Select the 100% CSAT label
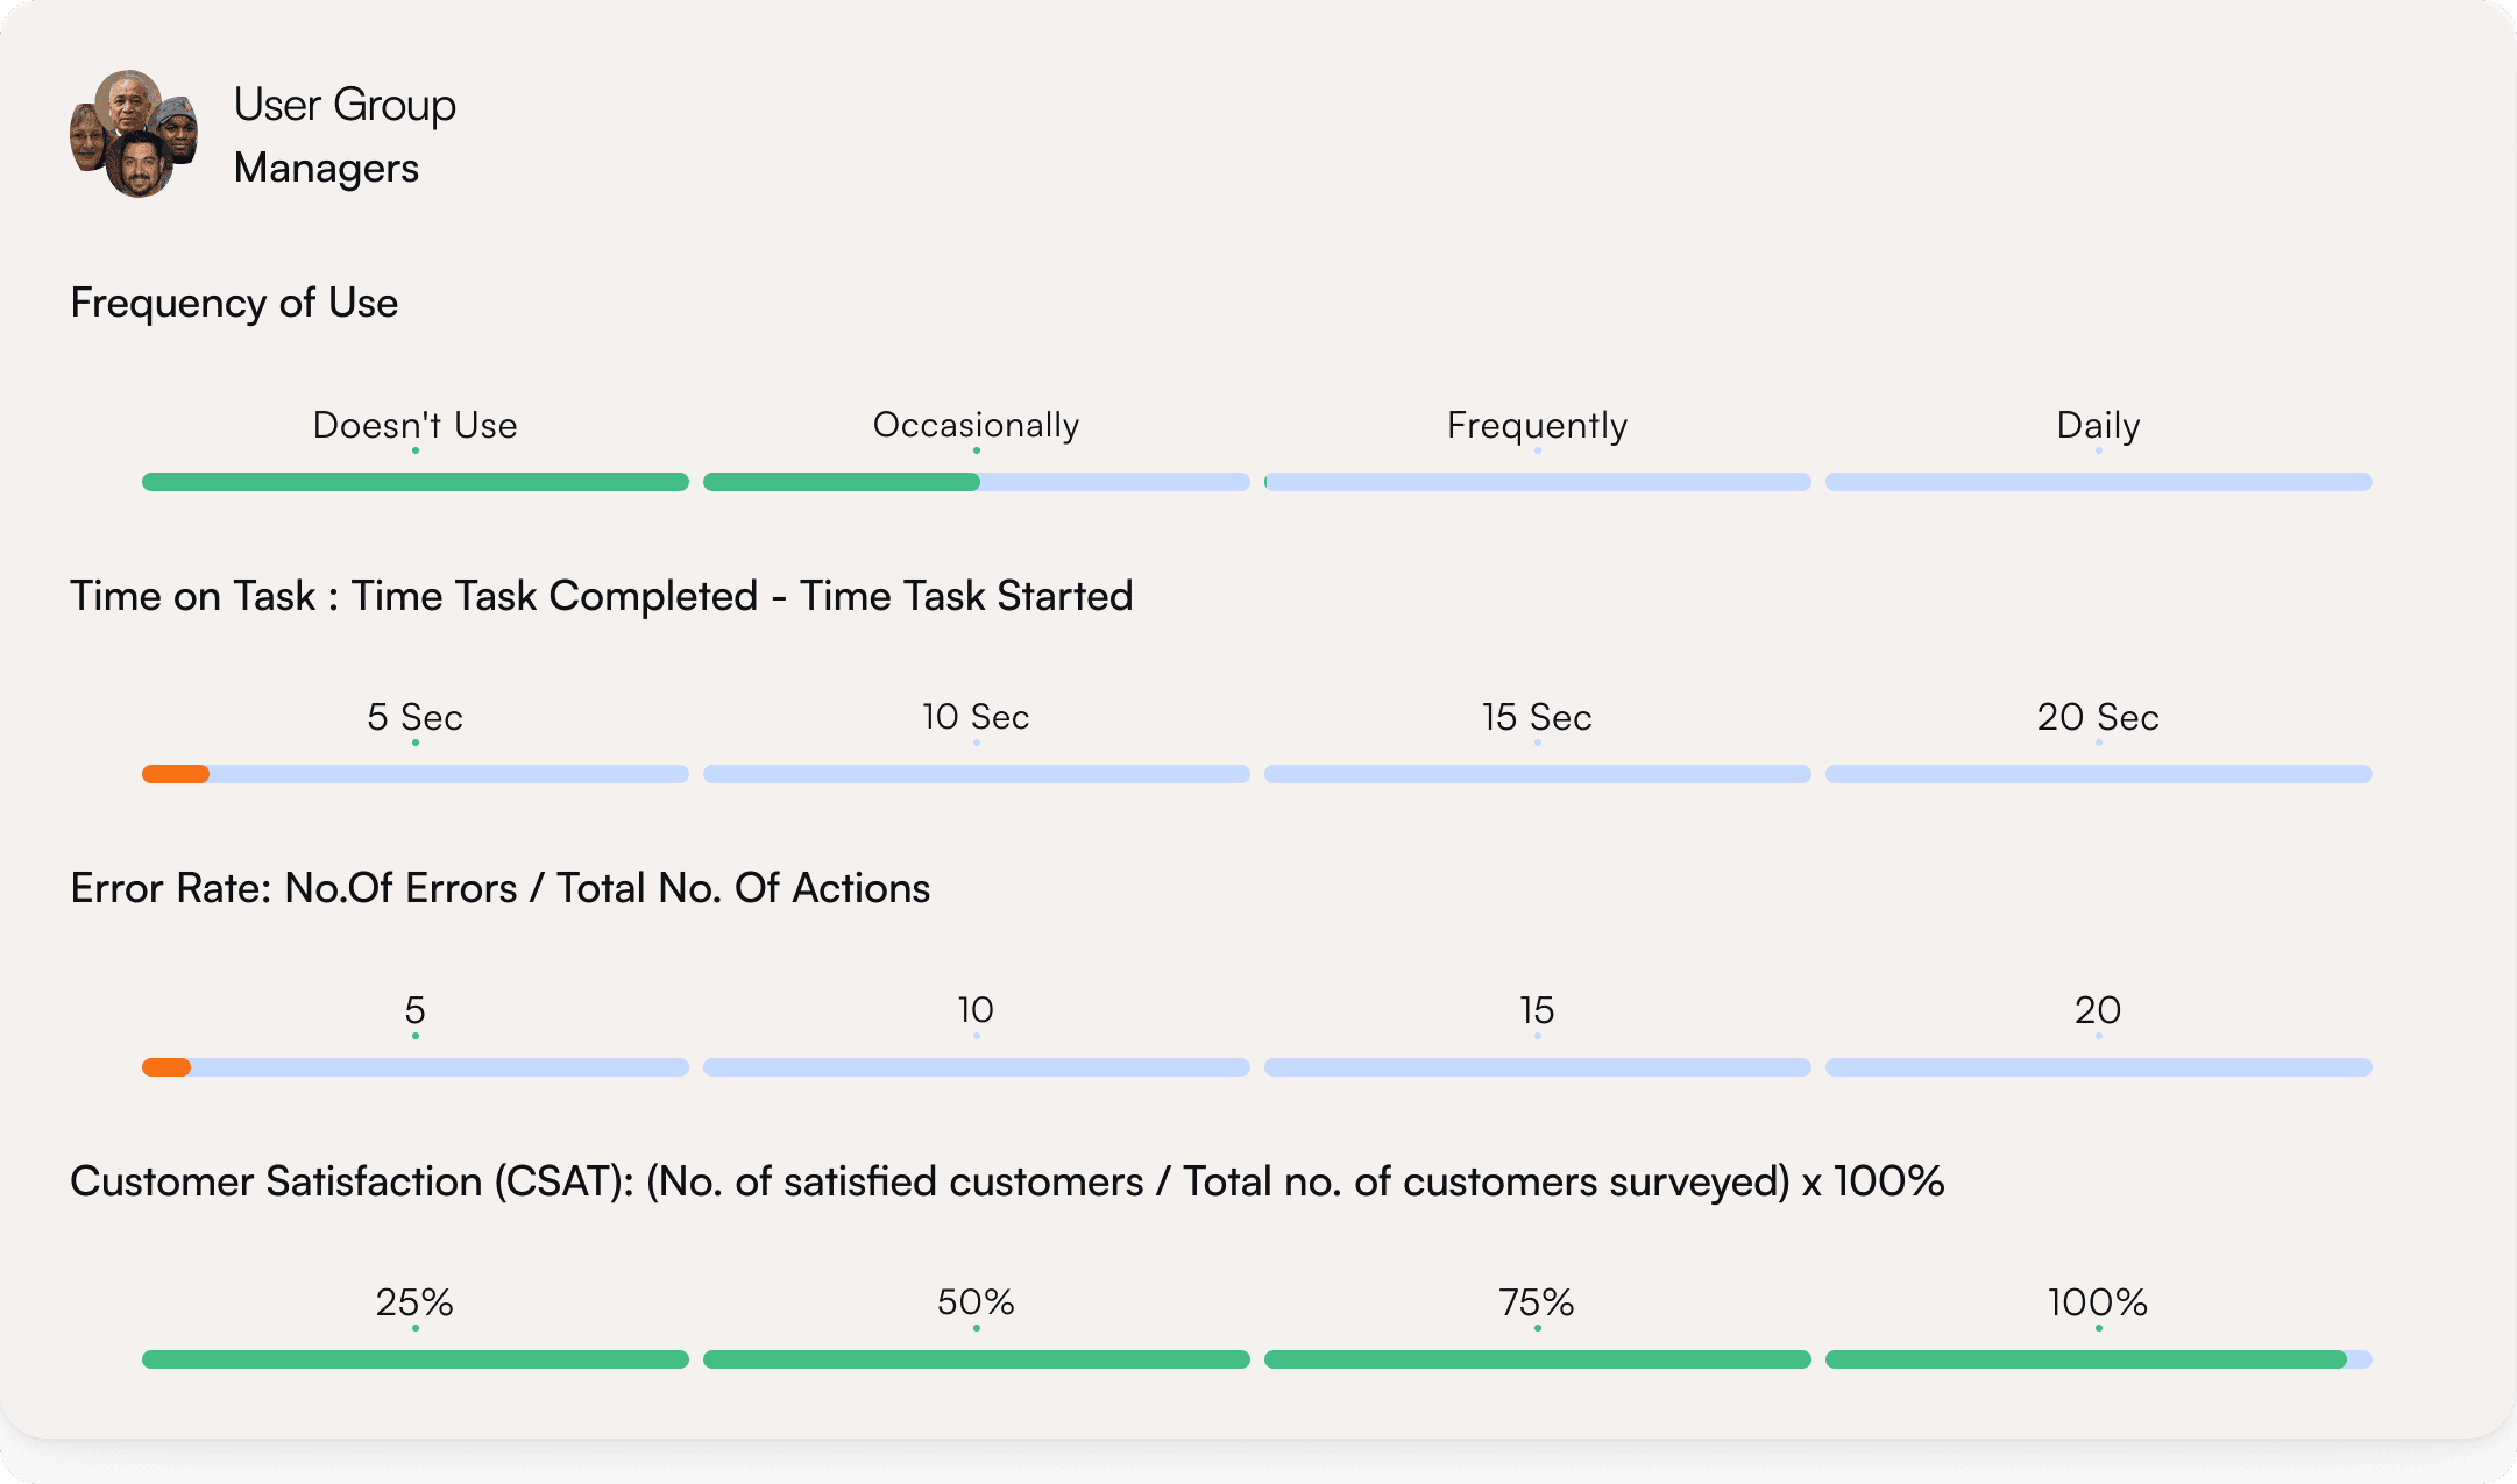 coord(2098,1302)
